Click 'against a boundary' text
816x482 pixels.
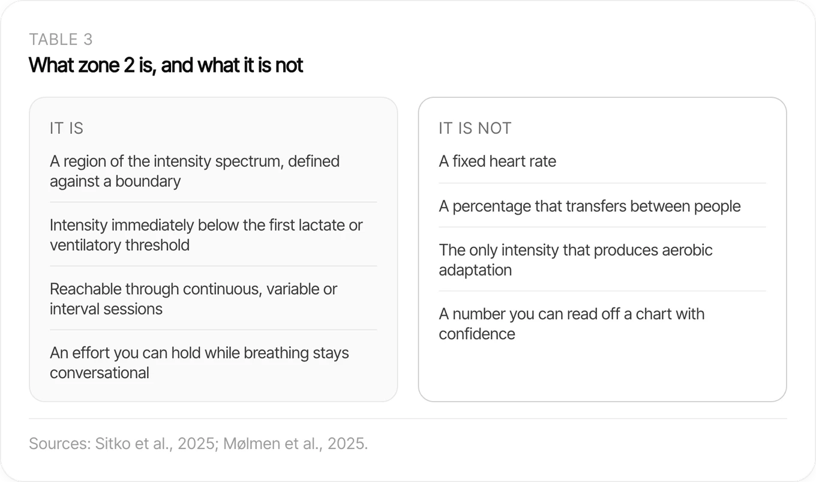pos(115,181)
